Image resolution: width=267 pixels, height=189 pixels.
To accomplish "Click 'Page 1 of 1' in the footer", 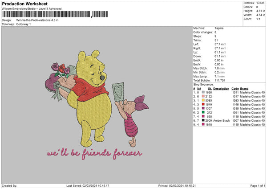I will click(258, 185).
